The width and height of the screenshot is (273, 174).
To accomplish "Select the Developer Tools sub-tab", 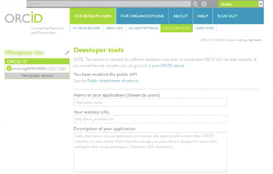I will click(x=177, y=28).
